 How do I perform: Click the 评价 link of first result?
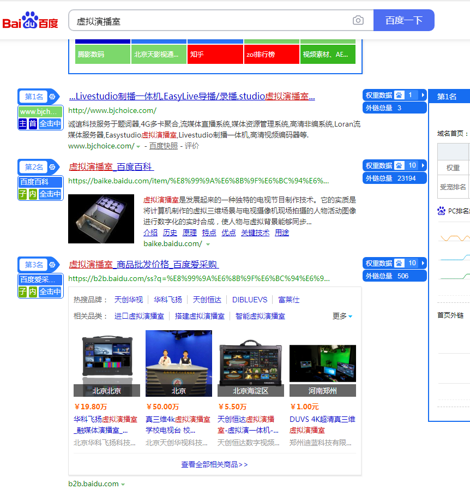pyautogui.click(x=192, y=146)
